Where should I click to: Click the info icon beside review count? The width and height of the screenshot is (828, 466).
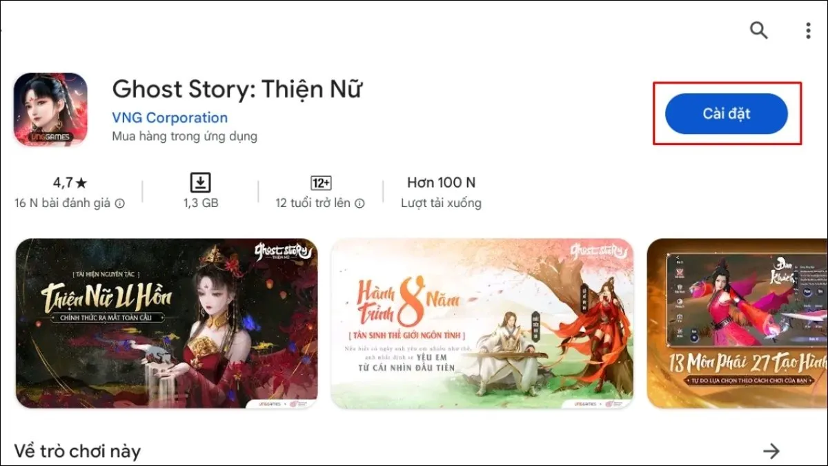(x=120, y=204)
